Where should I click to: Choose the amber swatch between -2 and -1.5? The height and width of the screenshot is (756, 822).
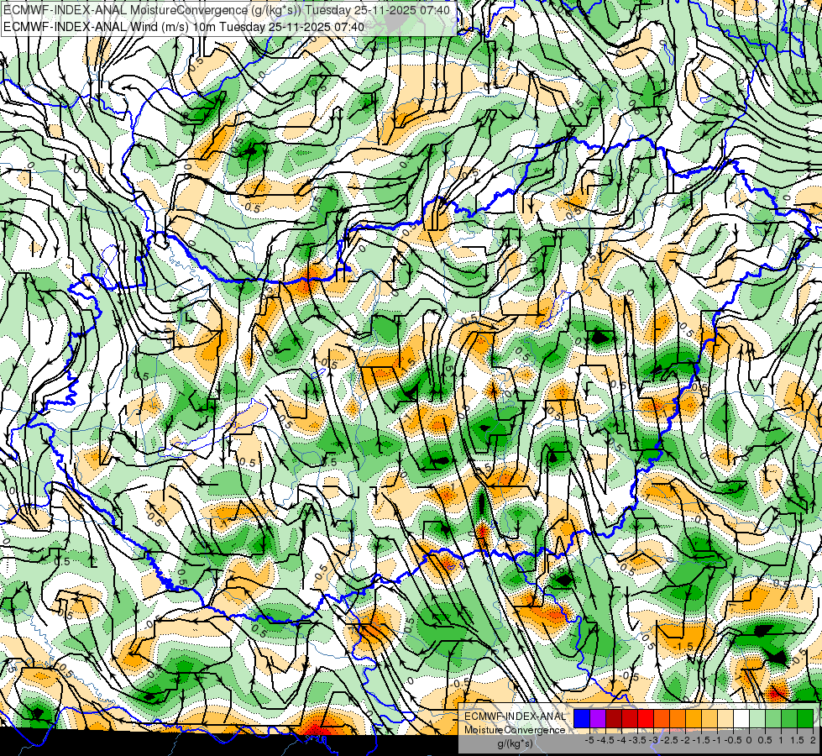pyautogui.click(x=694, y=718)
